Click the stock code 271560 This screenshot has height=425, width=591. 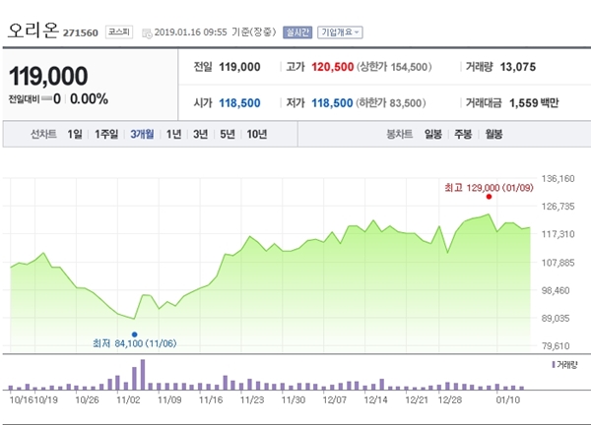[x=81, y=33]
